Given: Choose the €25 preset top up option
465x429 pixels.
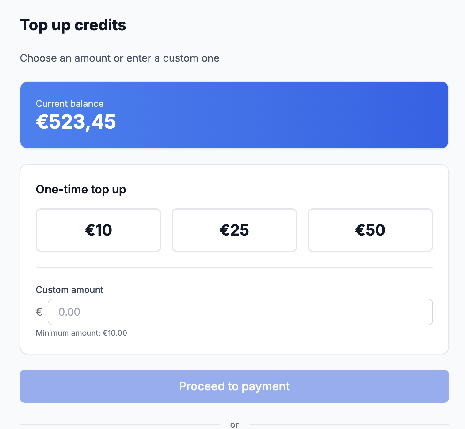Looking at the screenshot, I should point(234,230).
